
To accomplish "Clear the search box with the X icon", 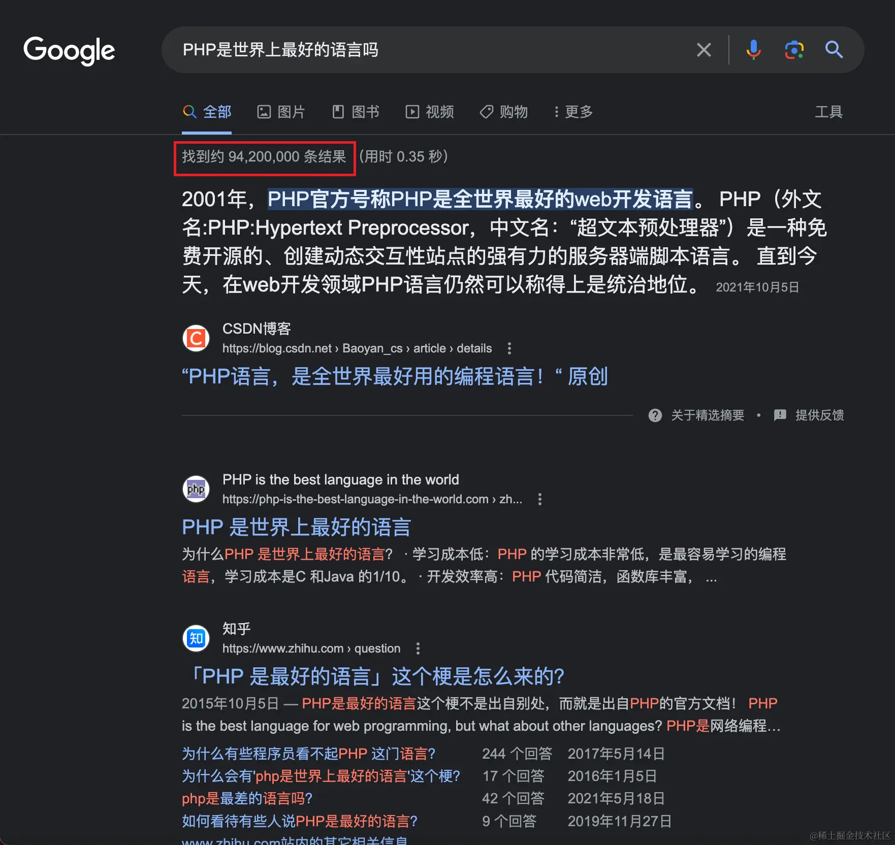I will point(704,50).
